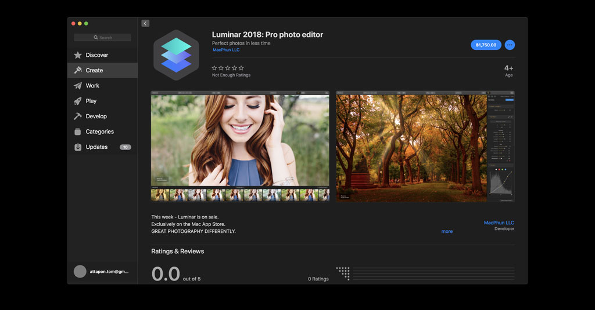Click the Updates download icon

[78, 147]
